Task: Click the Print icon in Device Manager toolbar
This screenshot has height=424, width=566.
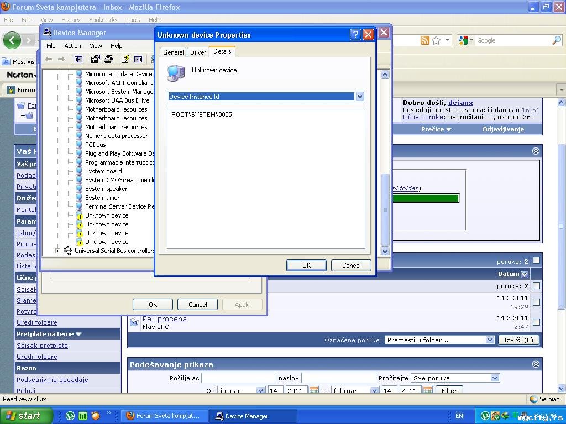Action: (x=108, y=59)
